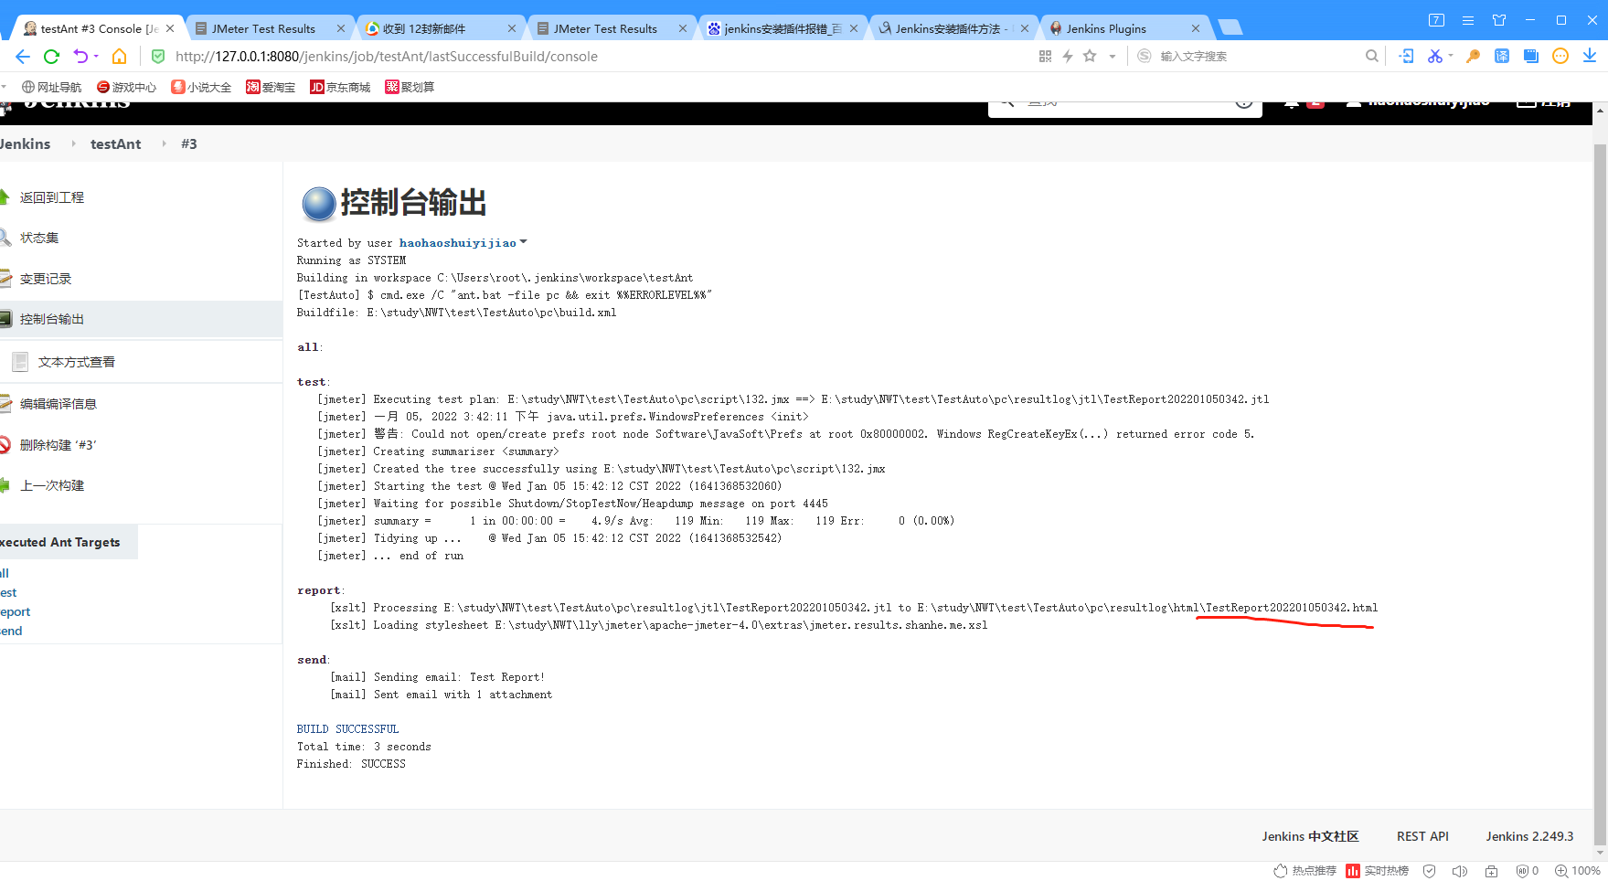Open the 聚划算 bookmark
The width and height of the screenshot is (1608, 881).
pos(410,88)
